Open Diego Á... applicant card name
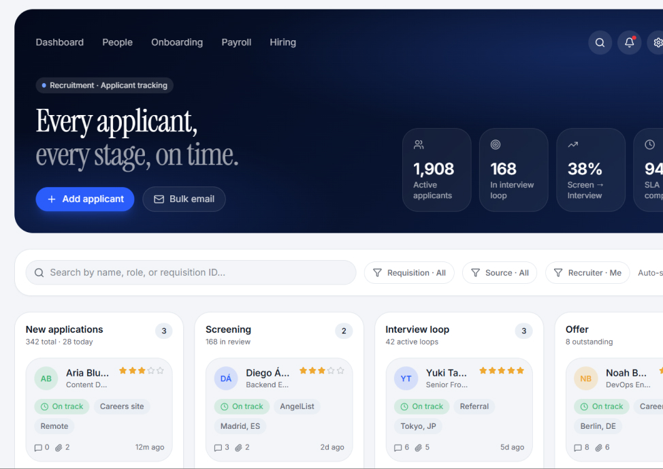The height and width of the screenshot is (469, 663). (268, 373)
